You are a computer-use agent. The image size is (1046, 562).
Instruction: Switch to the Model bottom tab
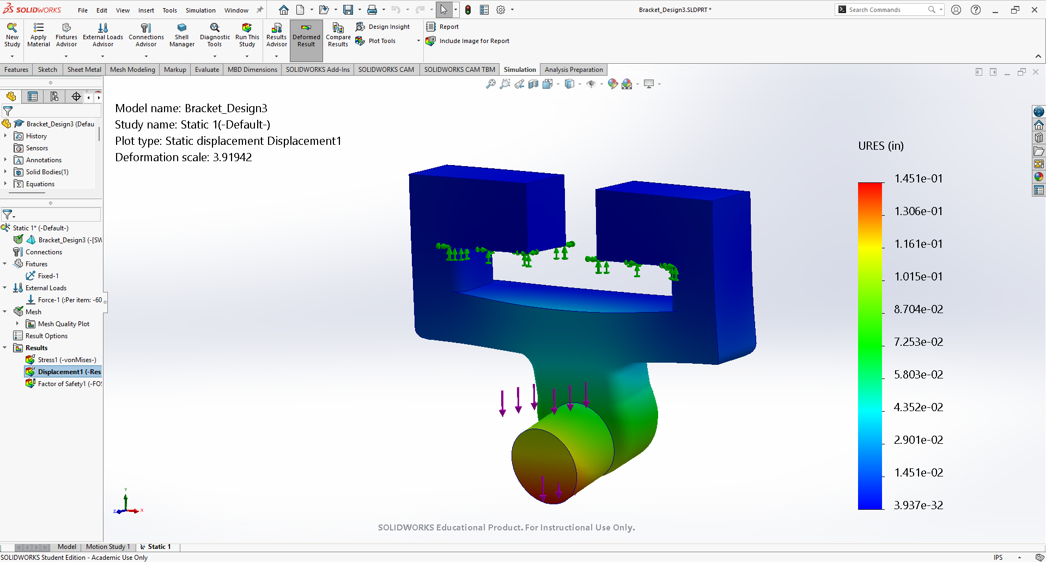tap(67, 547)
